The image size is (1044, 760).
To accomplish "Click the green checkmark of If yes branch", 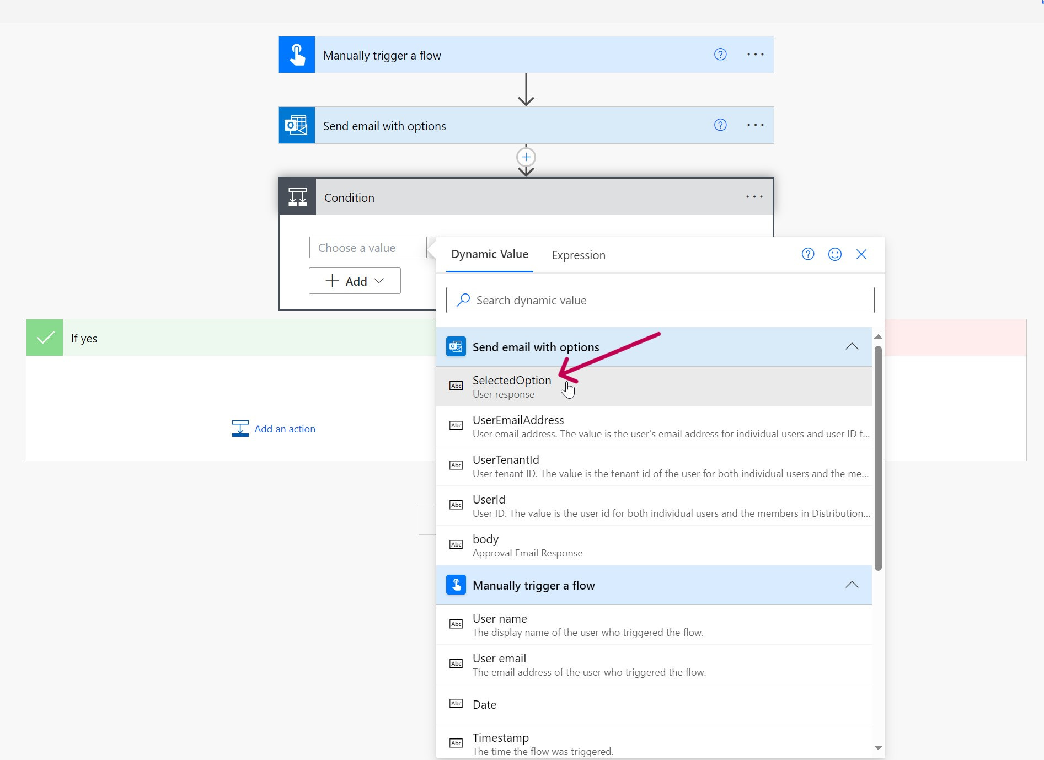I will [x=45, y=338].
